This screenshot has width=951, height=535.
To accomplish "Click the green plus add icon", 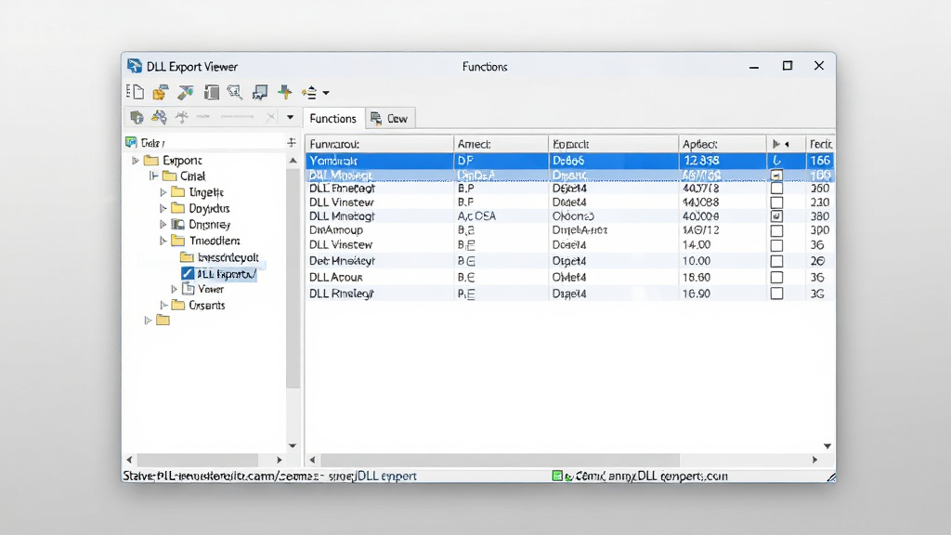I will click(284, 92).
